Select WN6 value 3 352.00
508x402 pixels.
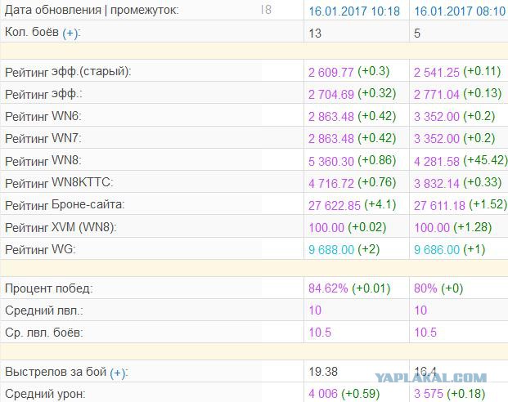(x=437, y=117)
